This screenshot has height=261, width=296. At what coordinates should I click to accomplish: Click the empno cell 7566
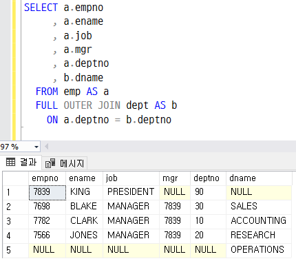coord(47,236)
